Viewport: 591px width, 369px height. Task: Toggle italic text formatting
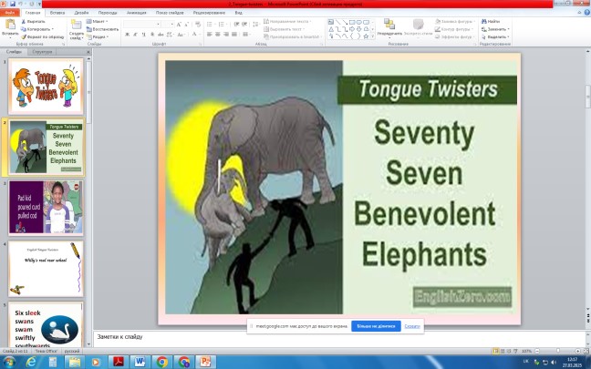coord(135,35)
